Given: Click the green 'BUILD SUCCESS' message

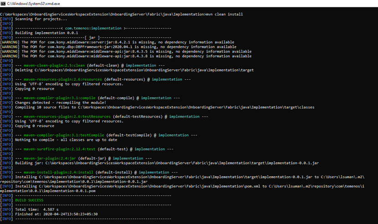Looking at the screenshot, I should (29, 200).
